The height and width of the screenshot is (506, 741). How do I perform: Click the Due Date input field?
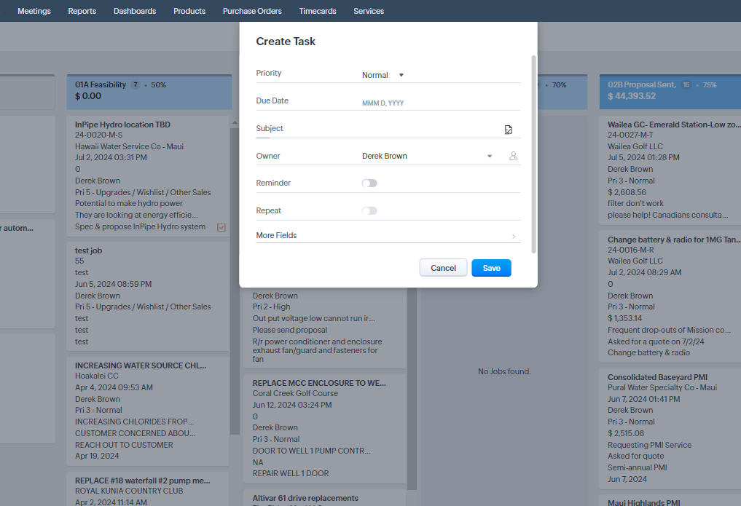point(440,103)
